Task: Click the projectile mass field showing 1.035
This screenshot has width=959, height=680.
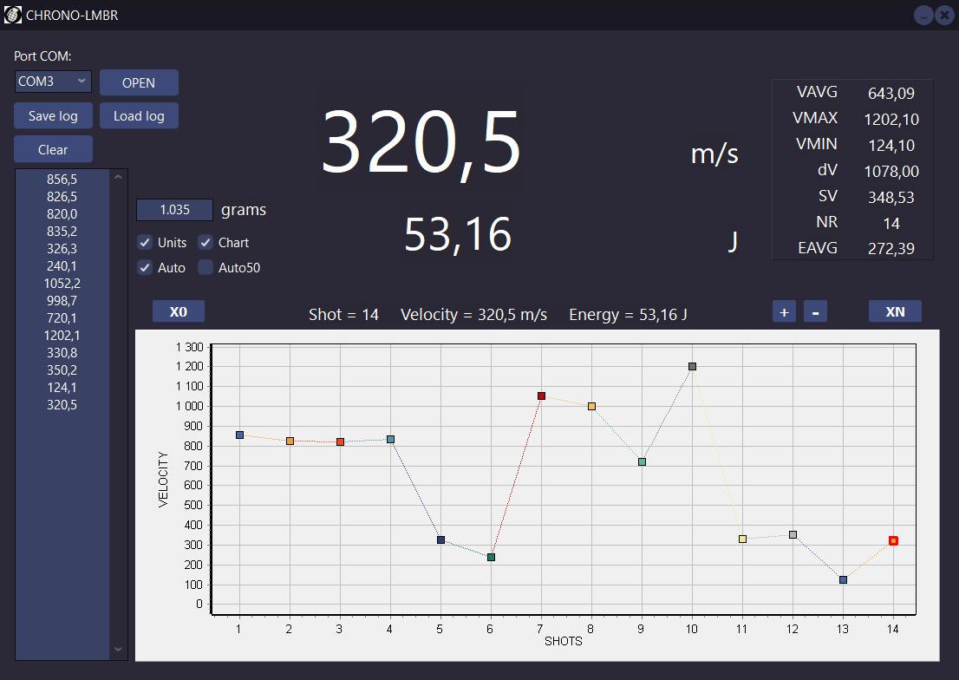Action: tap(174, 210)
